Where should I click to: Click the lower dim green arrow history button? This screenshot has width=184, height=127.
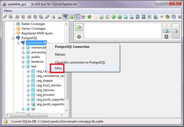(x=79, y=37)
